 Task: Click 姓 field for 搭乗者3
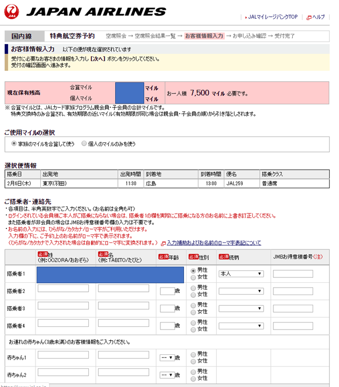point(63,305)
